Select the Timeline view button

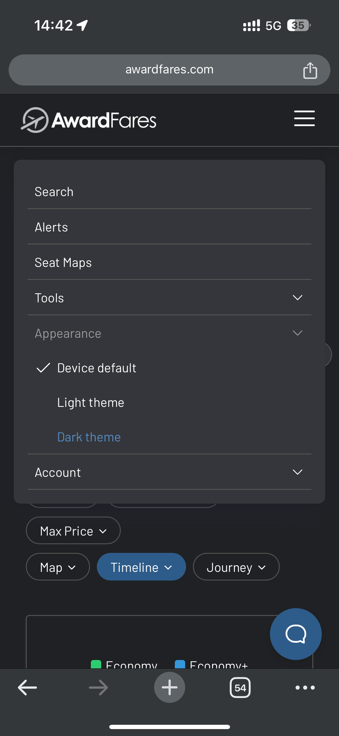coord(141,567)
